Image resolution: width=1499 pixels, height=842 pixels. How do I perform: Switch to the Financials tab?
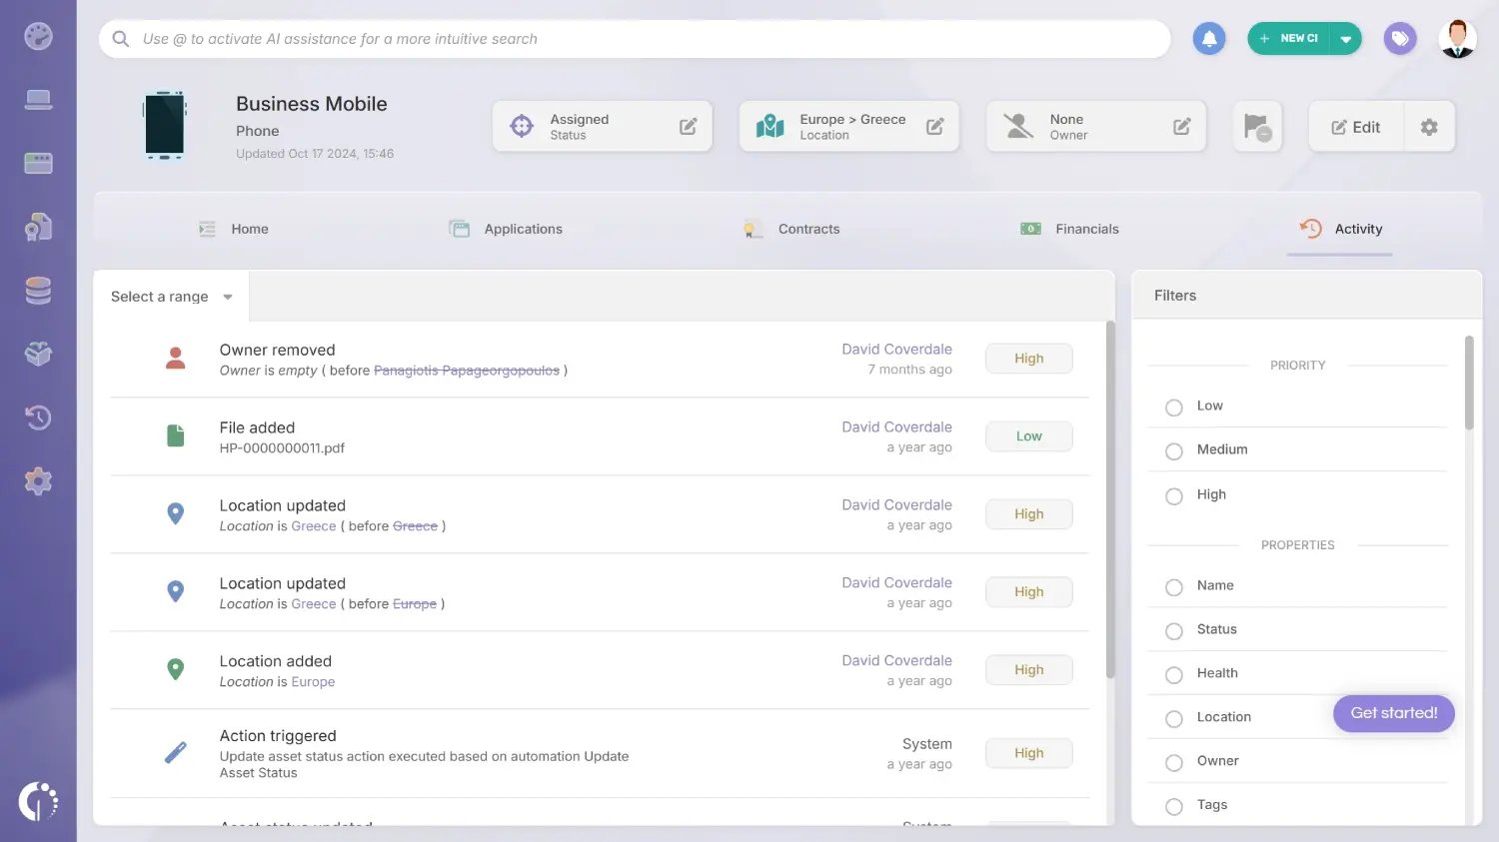[x=1069, y=229]
